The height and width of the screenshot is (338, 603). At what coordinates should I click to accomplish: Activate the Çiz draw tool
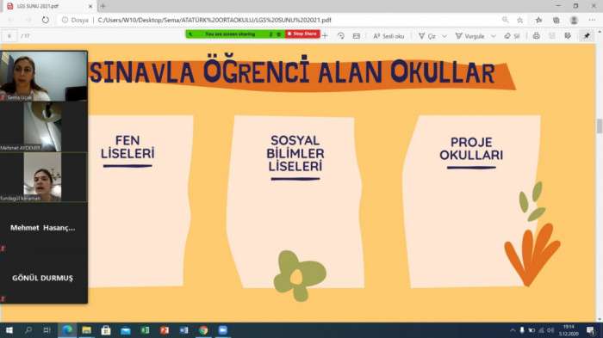click(427, 36)
